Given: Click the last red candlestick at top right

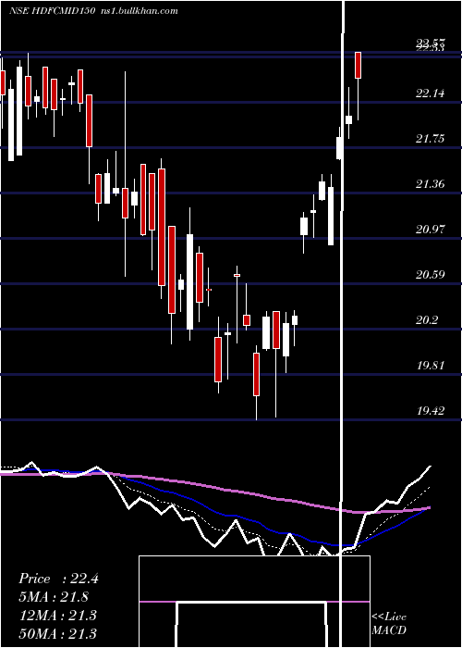Looking at the screenshot, I should coord(359,65).
